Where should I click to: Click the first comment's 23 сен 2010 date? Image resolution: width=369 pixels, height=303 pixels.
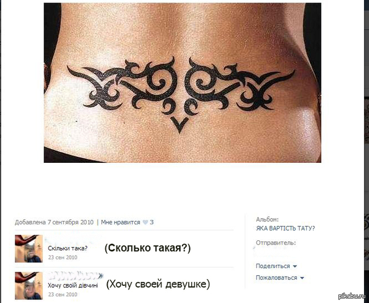pyautogui.click(x=63, y=258)
